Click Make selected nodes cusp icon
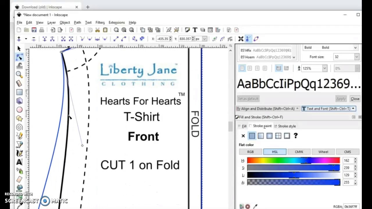The image size is (372, 209). pos(82,39)
